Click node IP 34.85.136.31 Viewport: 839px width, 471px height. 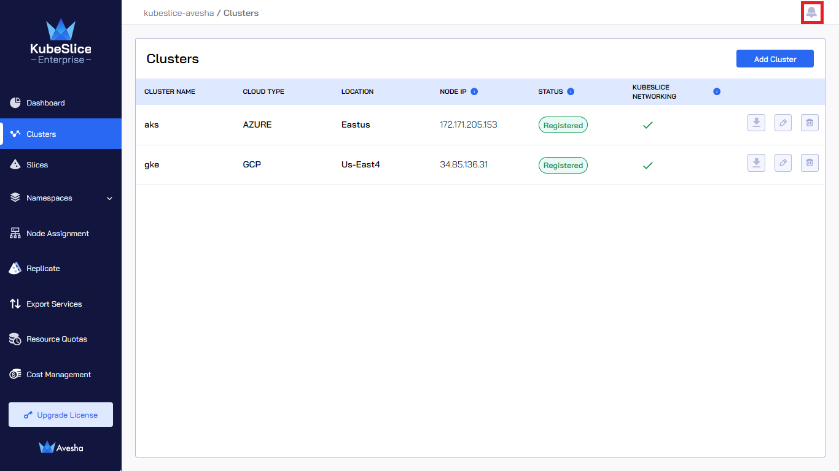[x=464, y=164]
